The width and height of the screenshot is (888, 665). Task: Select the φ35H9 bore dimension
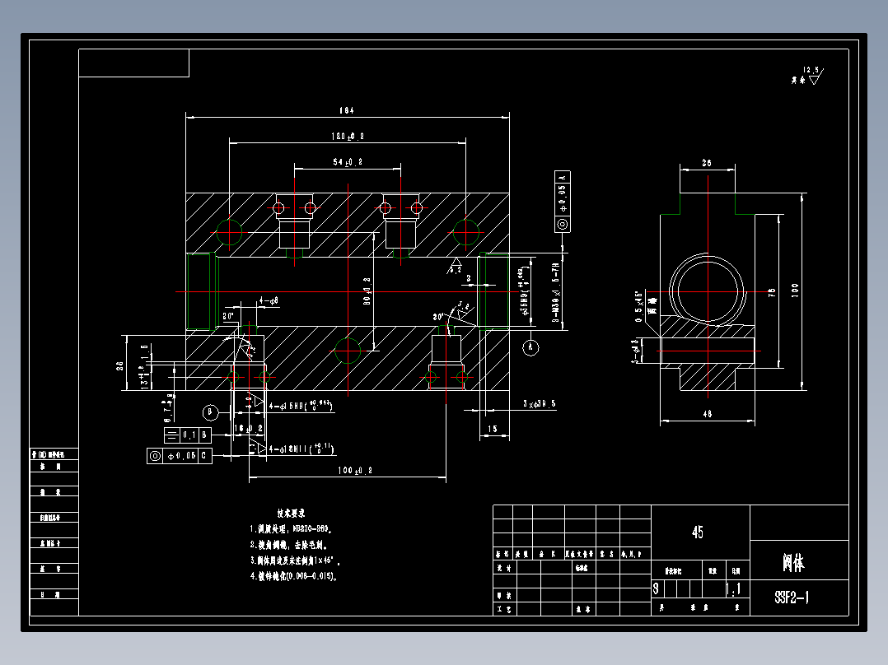[524, 291]
